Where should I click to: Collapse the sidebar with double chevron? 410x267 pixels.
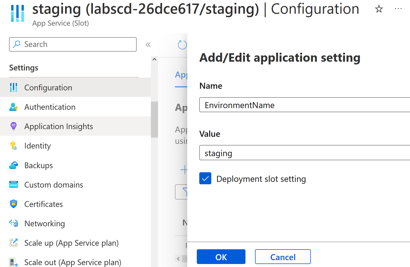point(148,45)
